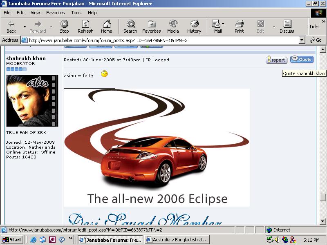Click the shahrukh khan username
The height and width of the screenshot is (245, 327).
point(26,58)
